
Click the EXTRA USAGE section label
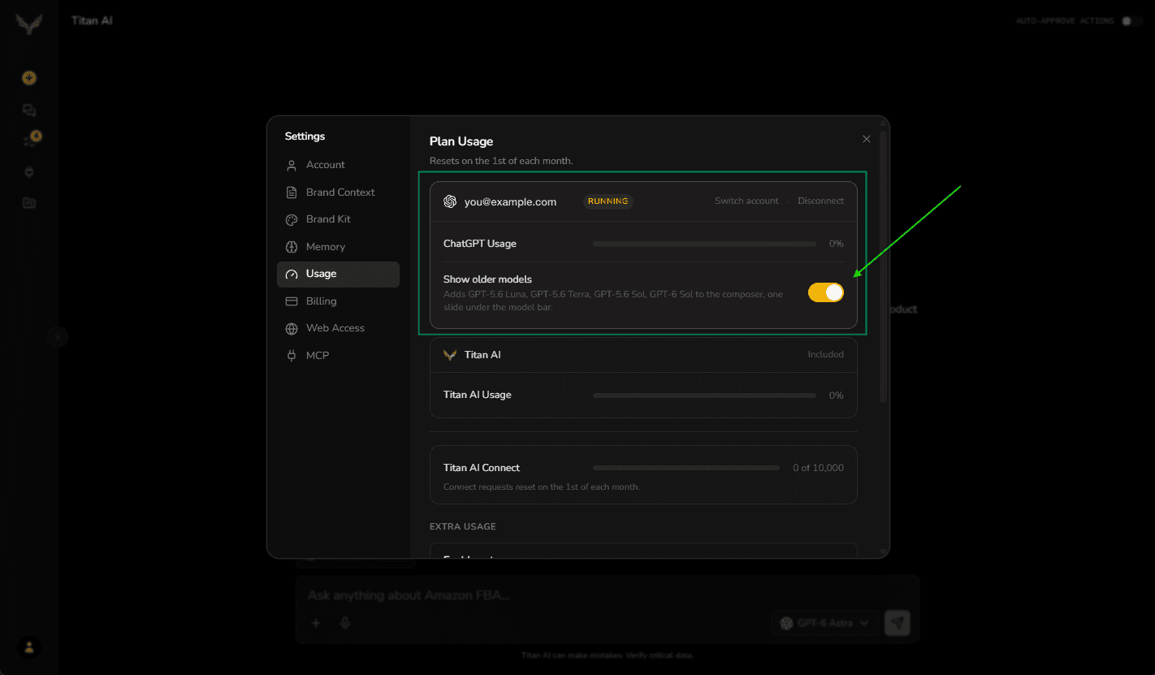[463, 526]
